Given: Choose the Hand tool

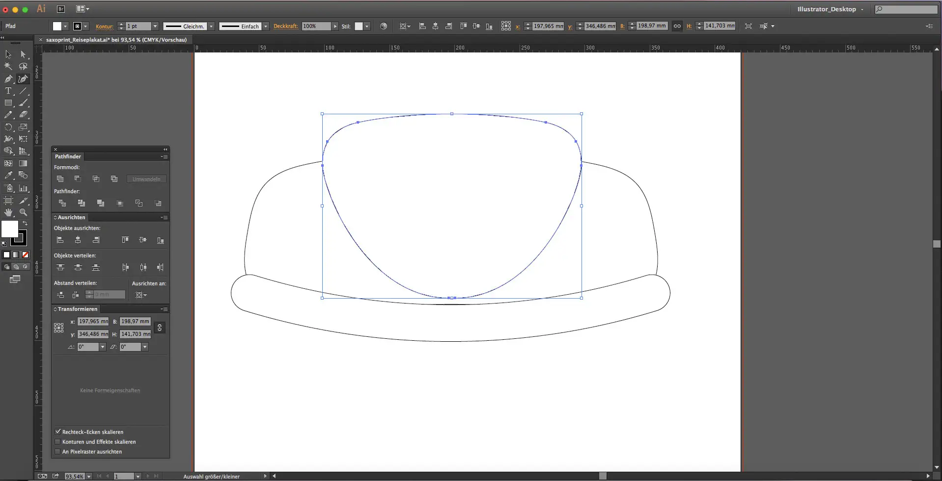Looking at the screenshot, I should (8, 212).
